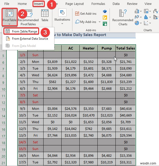Click the cell containing $7,744

[52, 135]
